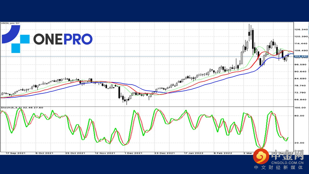The image size is (309, 174).
Task: Click the 6 Oct 2021 date label
Action: click(x=44, y=153)
